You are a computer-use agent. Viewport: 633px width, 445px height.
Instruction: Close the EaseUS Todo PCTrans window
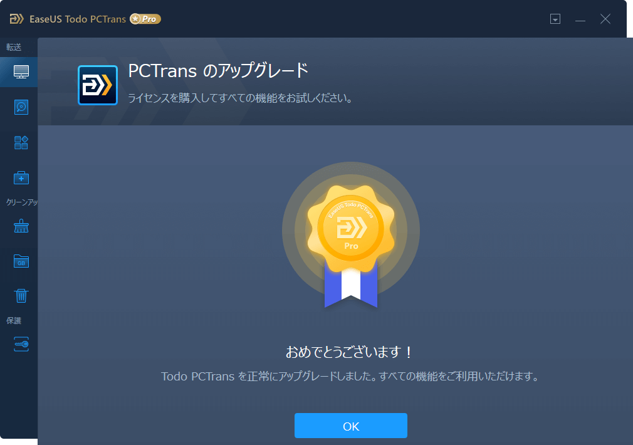pyautogui.click(x=605, y=19)
